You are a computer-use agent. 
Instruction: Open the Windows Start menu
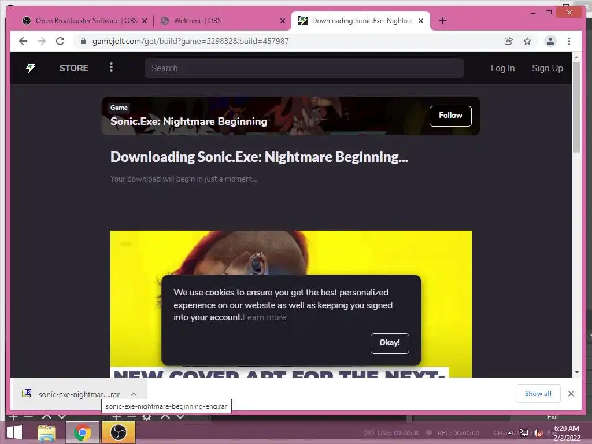[14, 432]
